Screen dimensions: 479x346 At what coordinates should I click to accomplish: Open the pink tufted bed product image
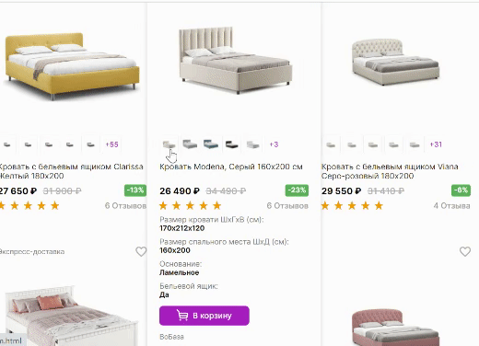click(396, 328)
